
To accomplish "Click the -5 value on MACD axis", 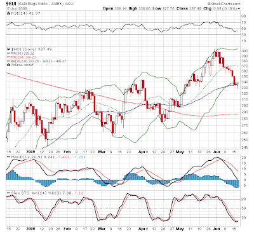I will 244,186.
